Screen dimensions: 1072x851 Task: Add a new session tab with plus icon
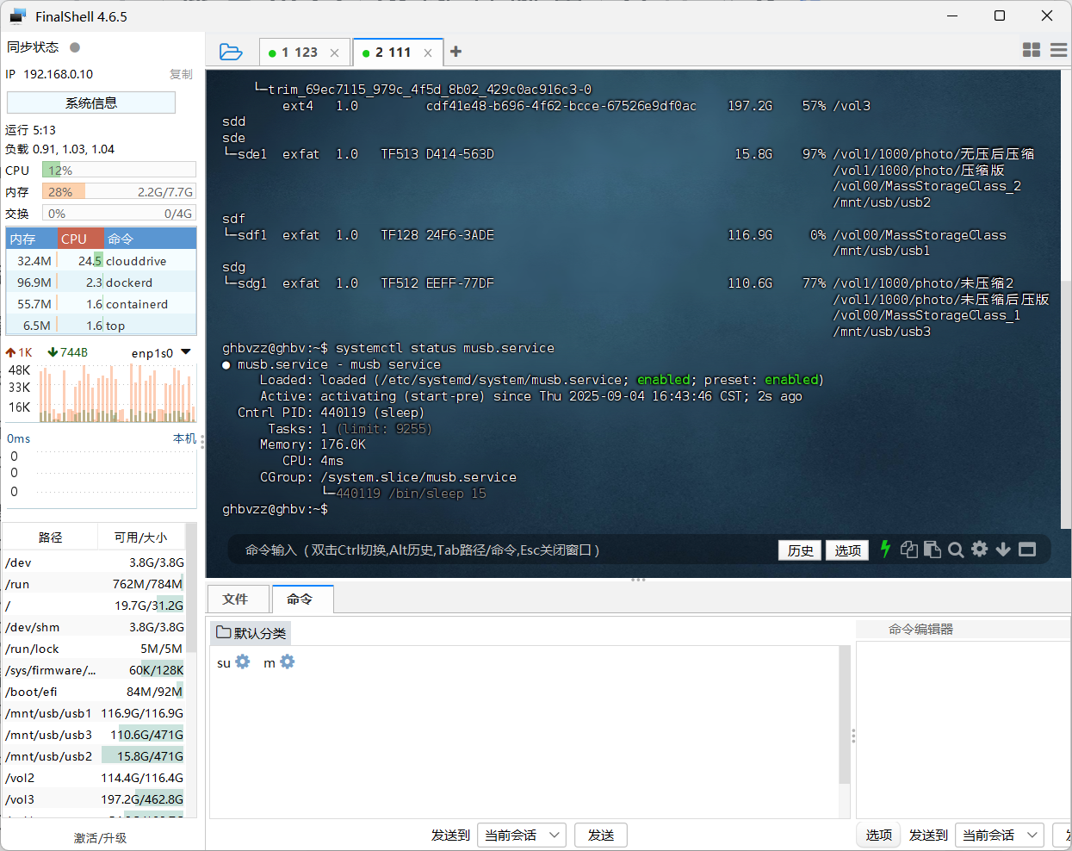click(455, 52)
